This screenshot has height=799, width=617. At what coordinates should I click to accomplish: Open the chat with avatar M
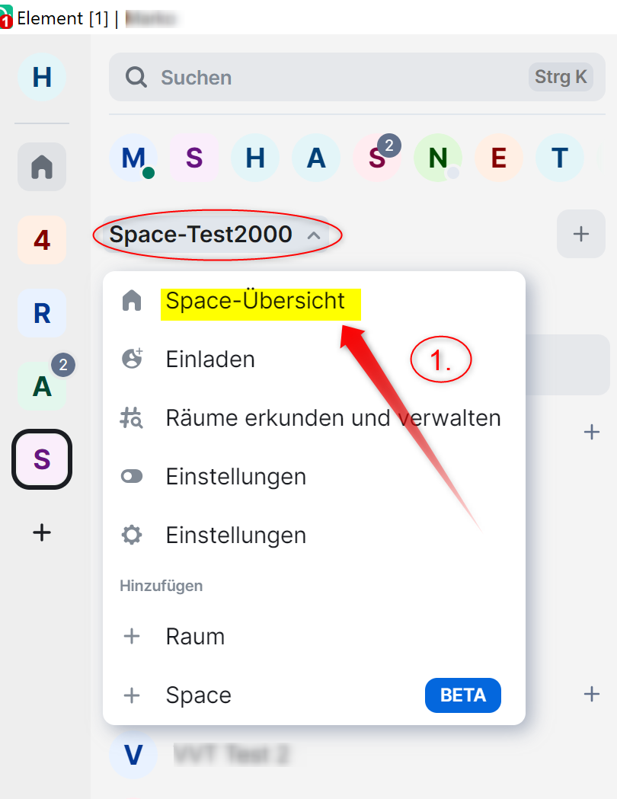tap(133, 158)
